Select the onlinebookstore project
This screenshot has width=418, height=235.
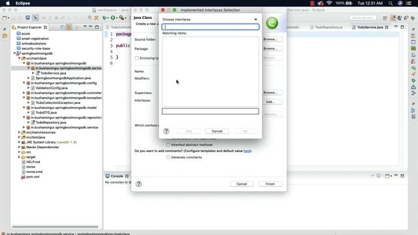coord(31,44)
